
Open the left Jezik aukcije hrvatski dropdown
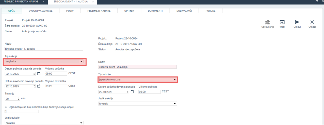[x=81, y=123]
